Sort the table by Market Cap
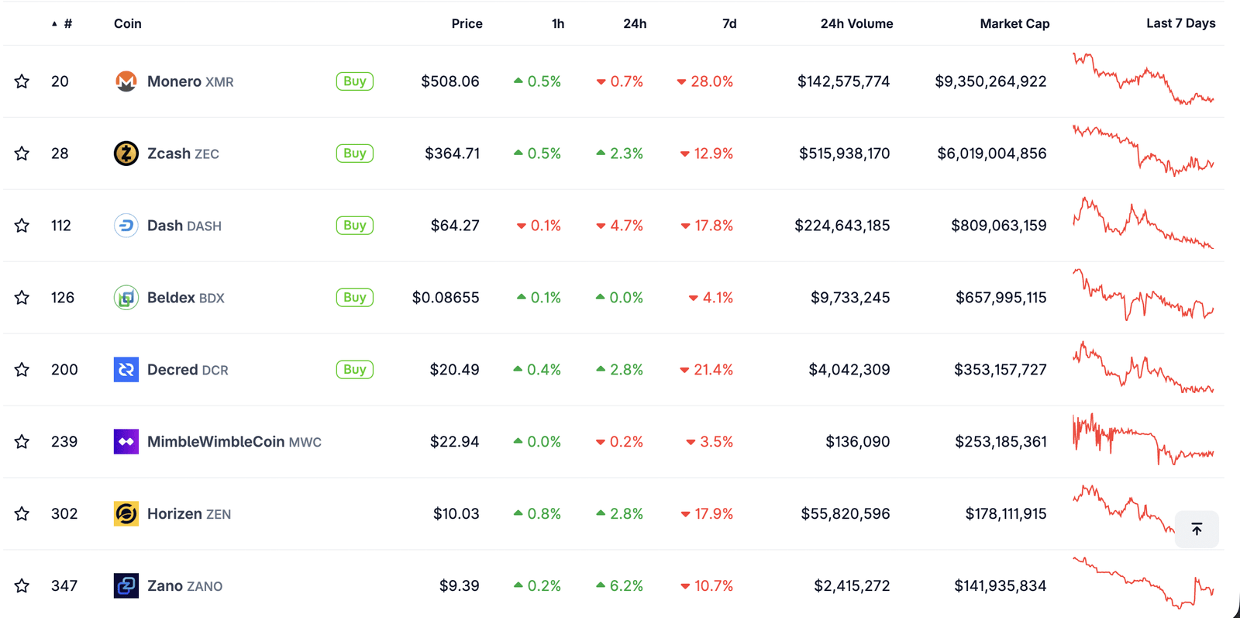The width and height of the screenshot is (1240, 618). point(1014,23)
